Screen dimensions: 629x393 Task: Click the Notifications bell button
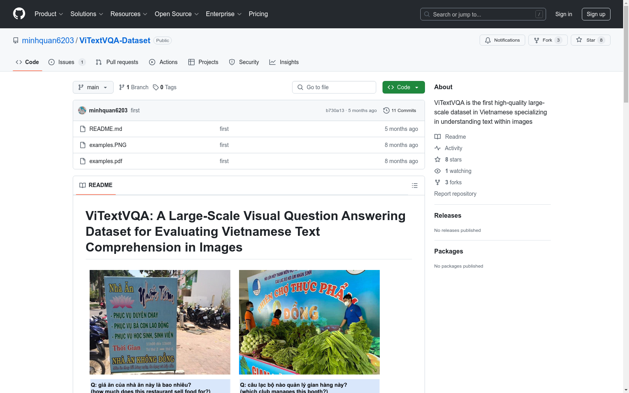pos(502,40)
